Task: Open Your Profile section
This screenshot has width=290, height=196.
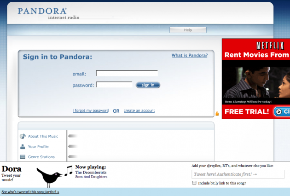Action: coord(38,147)
